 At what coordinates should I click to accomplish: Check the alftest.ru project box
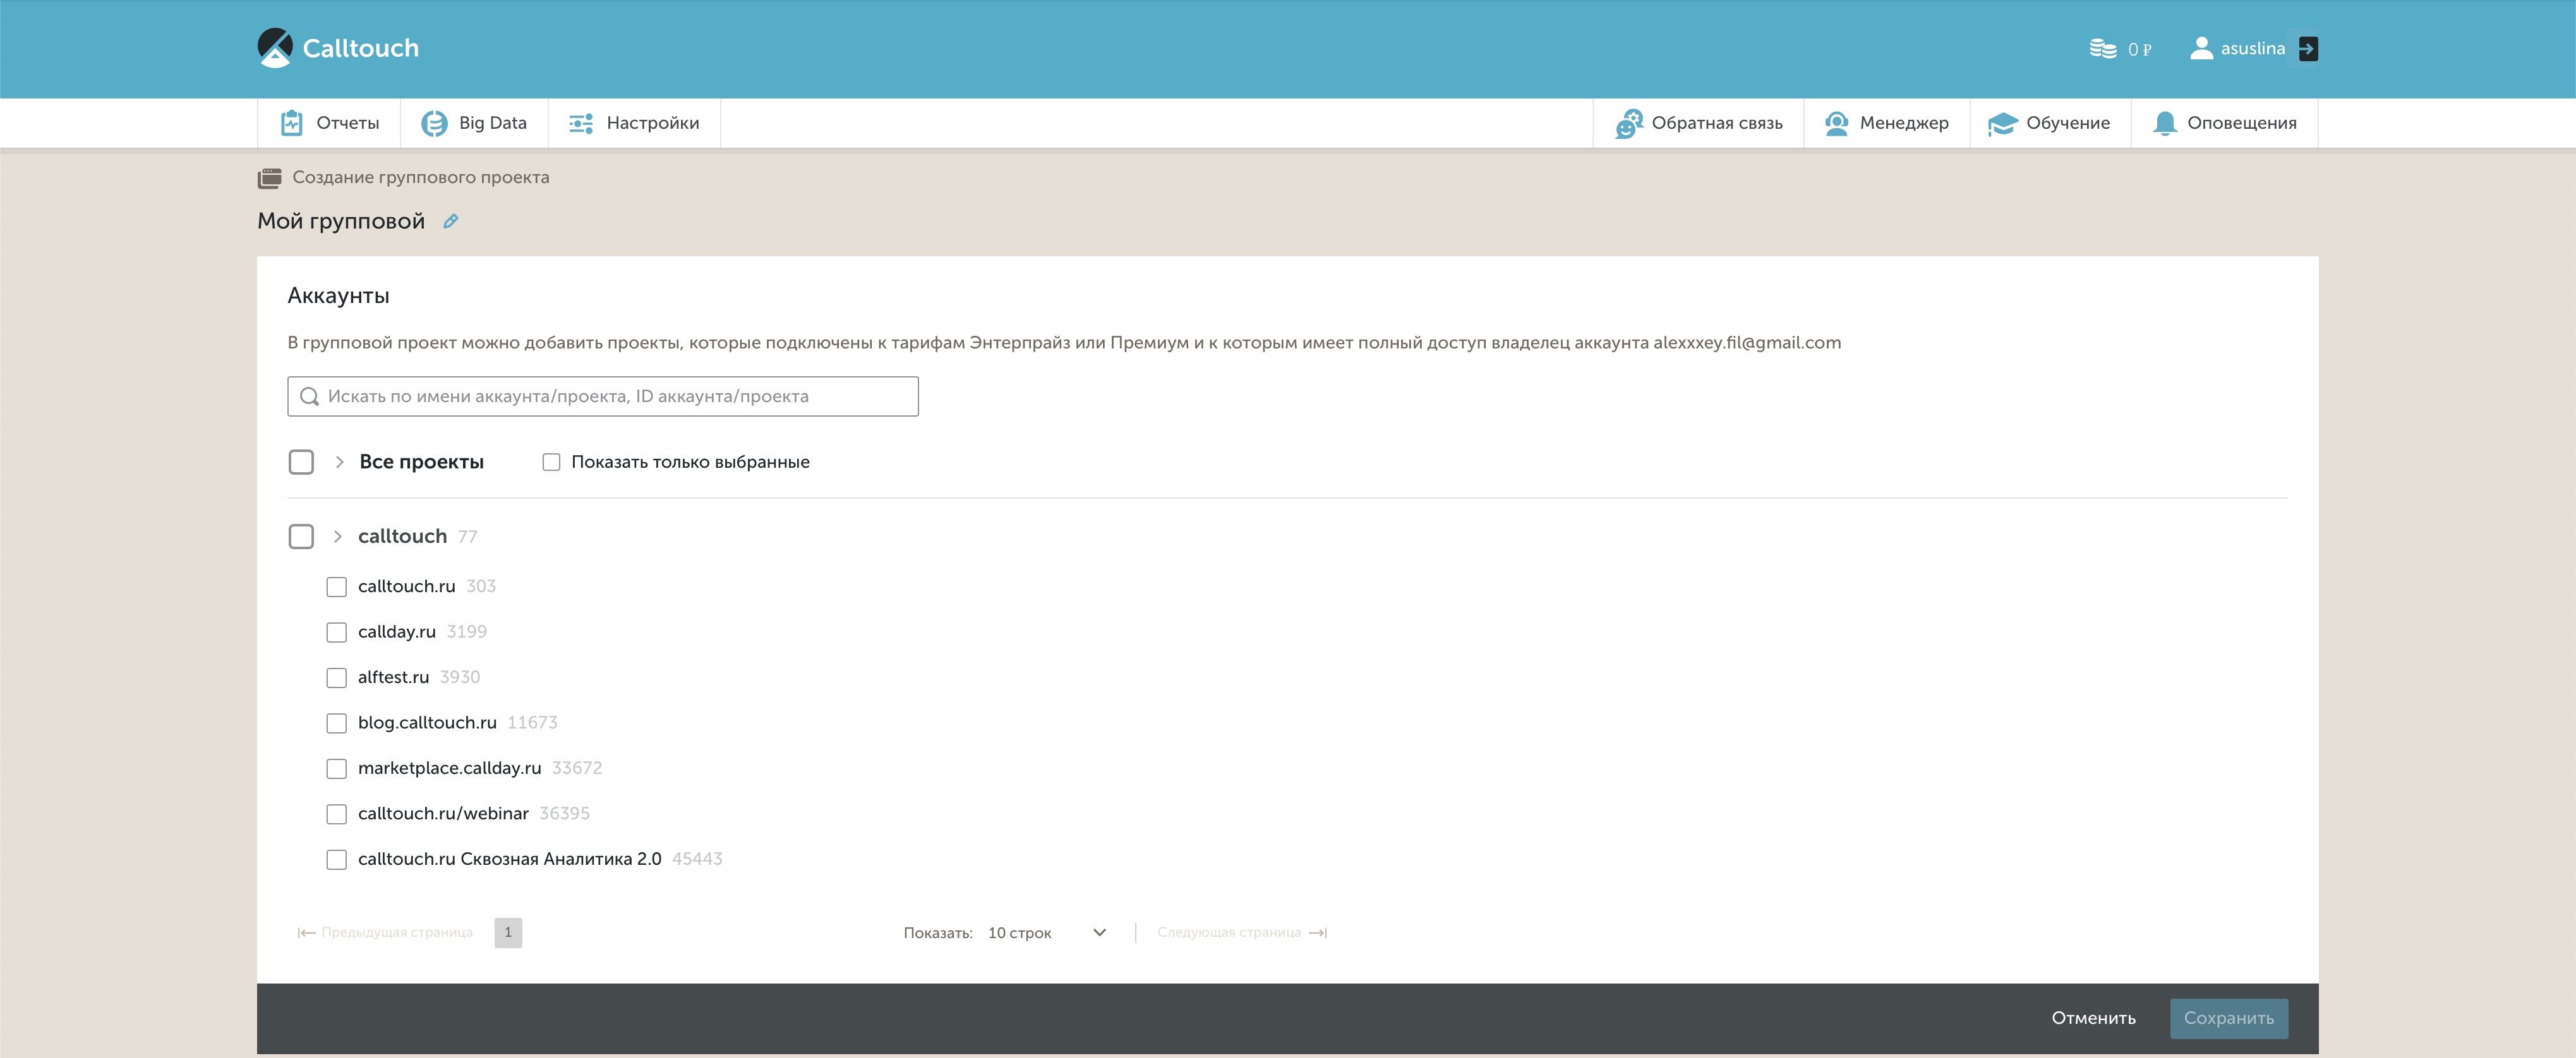pyautogui.click(x=337, y=677)
